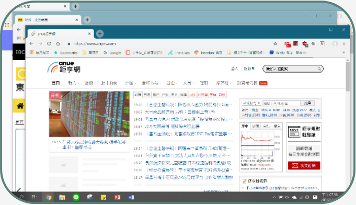Open Sticky Notes from the taskbar
The height and width of the screenshot is (205, 356).
tap(104, 197)
